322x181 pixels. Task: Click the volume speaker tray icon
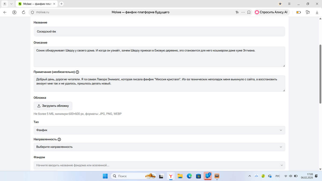click(x=291, y=176)
